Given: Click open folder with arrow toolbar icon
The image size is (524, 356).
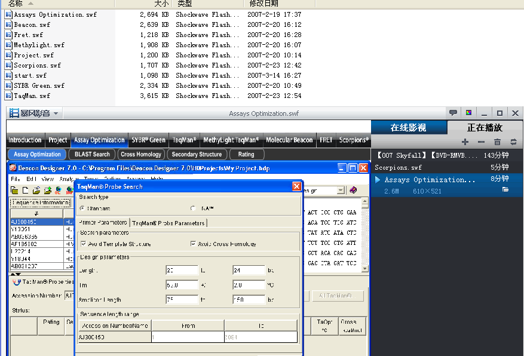Looking at the screenshot, I should [x=36, y=191].
